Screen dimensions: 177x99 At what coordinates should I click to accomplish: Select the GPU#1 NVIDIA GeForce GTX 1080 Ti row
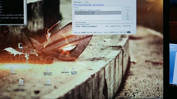click(x=98, y=12)
